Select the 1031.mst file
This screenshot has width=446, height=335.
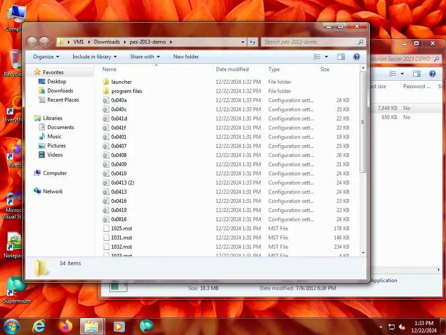pyautogui.click(x=122, y=237)
